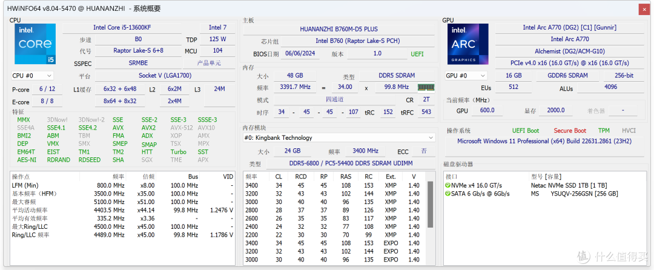
Task: Click the ALUs value 4096
Action: pos(610,87)
